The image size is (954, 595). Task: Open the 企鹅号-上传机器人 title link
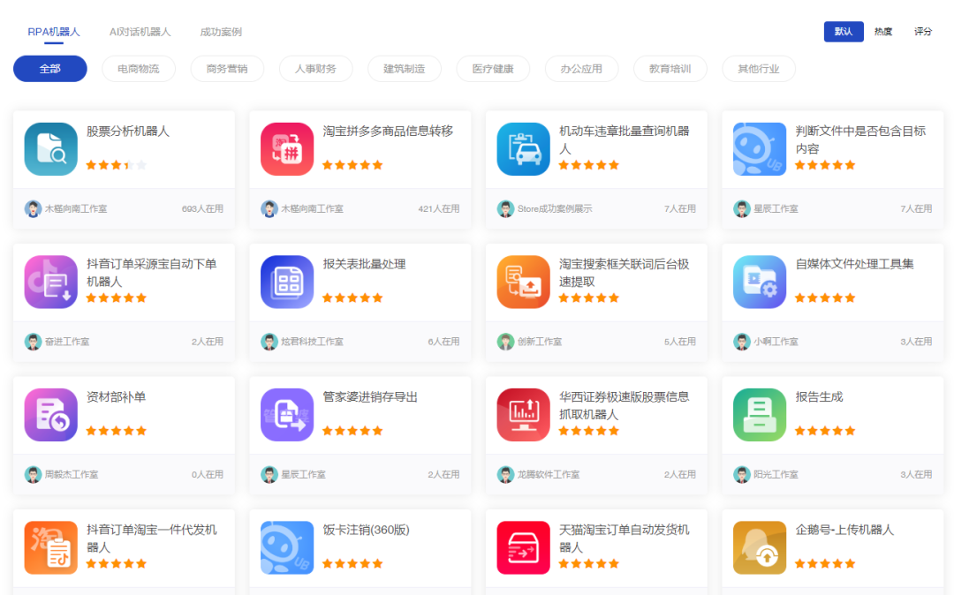(x=844, y=530)
